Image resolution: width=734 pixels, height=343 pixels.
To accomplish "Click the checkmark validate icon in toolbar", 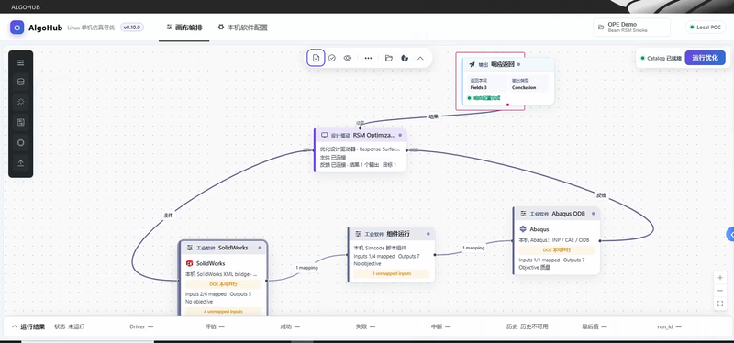I will coord(332,58).
